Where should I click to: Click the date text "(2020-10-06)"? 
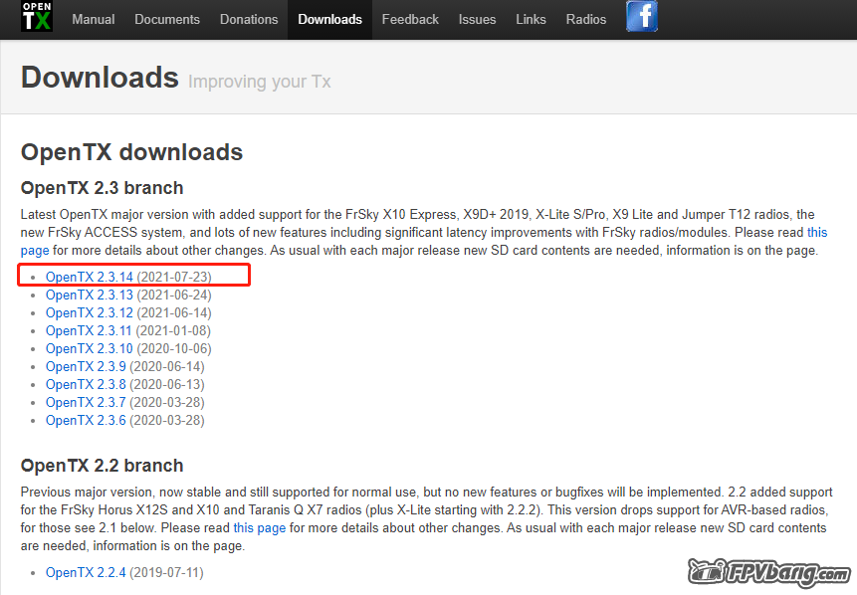pyautogui.click(x=174, y=348)
